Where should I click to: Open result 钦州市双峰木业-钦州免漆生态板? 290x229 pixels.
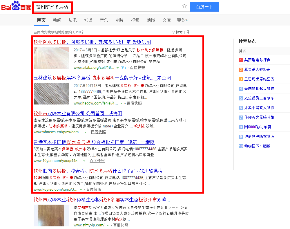click(x=102, y=200)
